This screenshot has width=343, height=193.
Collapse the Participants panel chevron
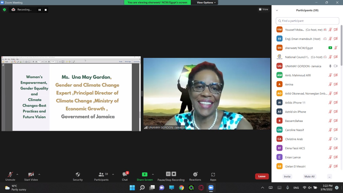[277, 10]
